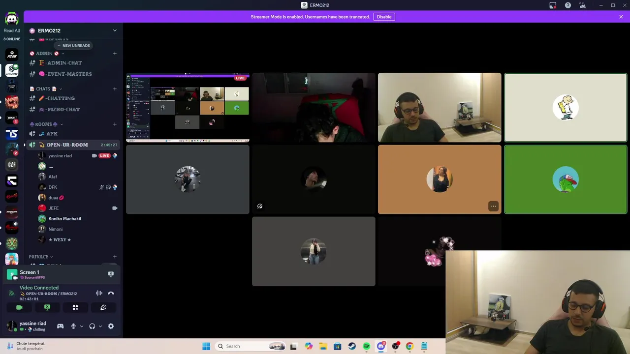Deafen with the headphones icon
The image size is (630, 354).
coord(92,326)
